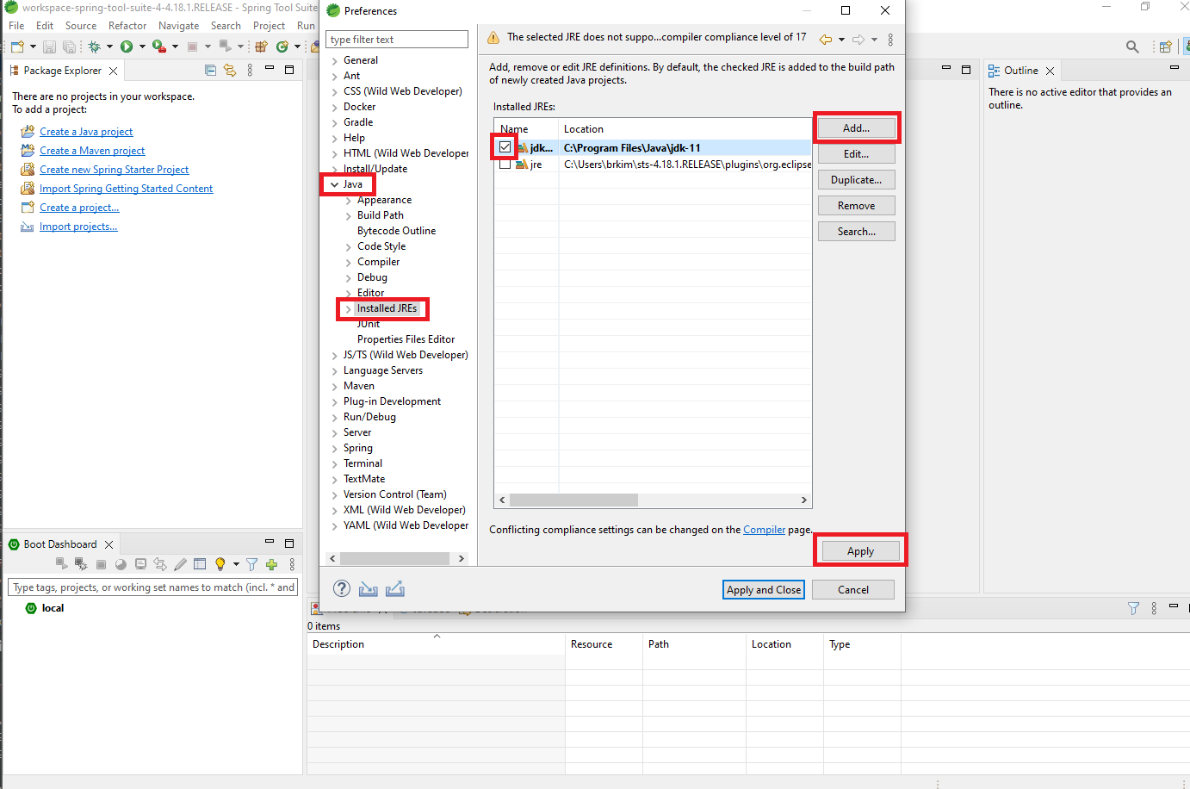Click the Add... button
Viewport: 1190px width, 789px height.
856,127
